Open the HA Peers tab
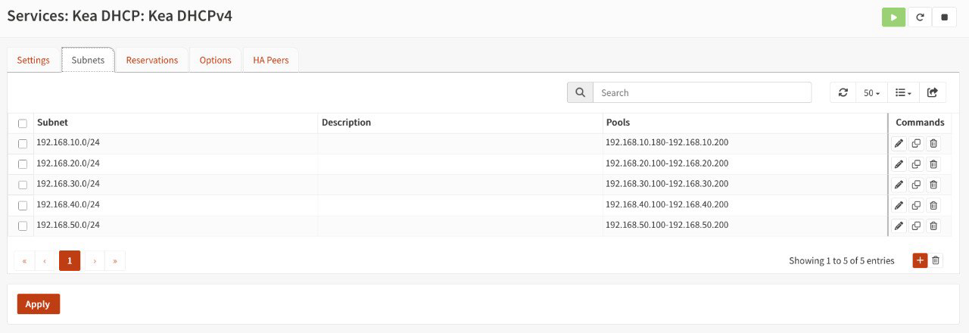 coord(271,60)
